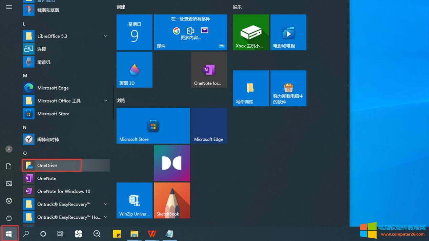Open the Paint 3D tile
The height and width of the screenshot is (241, 429).
pyautogui.click(x=134, y=70)
